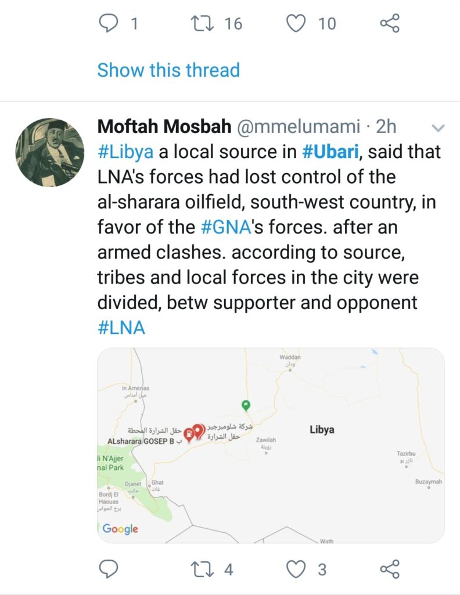460x595 pixels.
Task: Open the #Libya hashtag
Action: pyautogui.click(x=125, y=152)
